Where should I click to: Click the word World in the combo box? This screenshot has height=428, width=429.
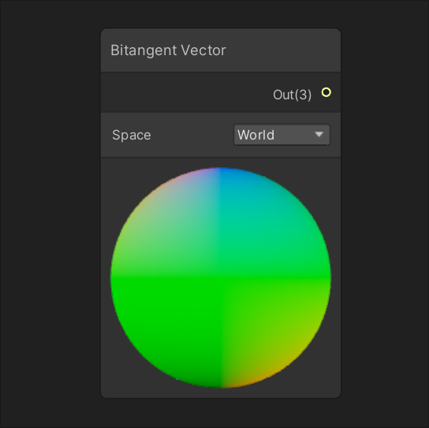(256, 135)
